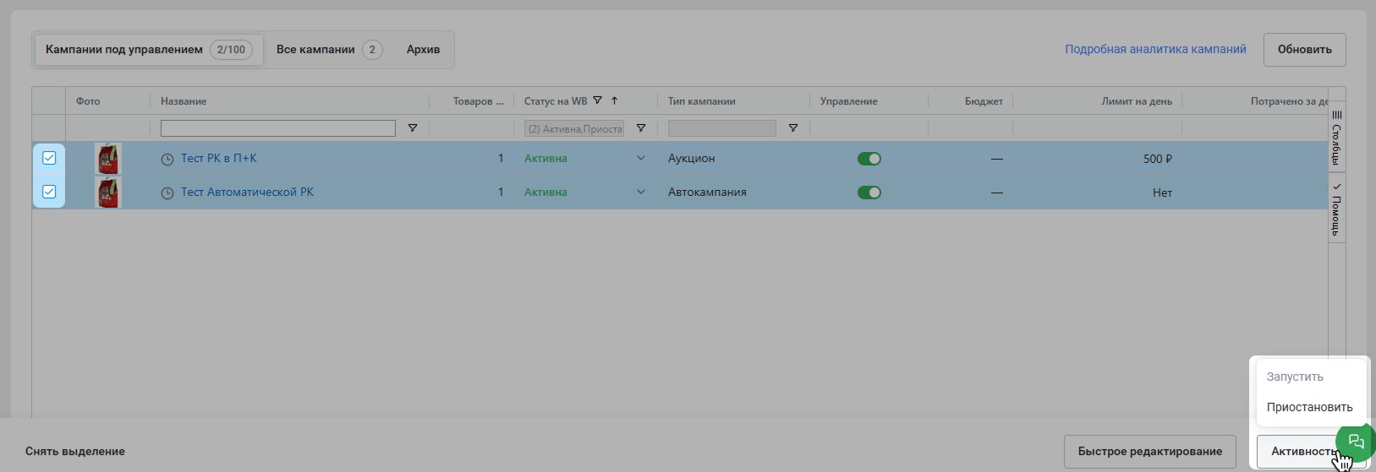Uncheck the Тест РК в П+К row checkbox
The width and height of the screenshot is (1376, 472).
(49, 158)
